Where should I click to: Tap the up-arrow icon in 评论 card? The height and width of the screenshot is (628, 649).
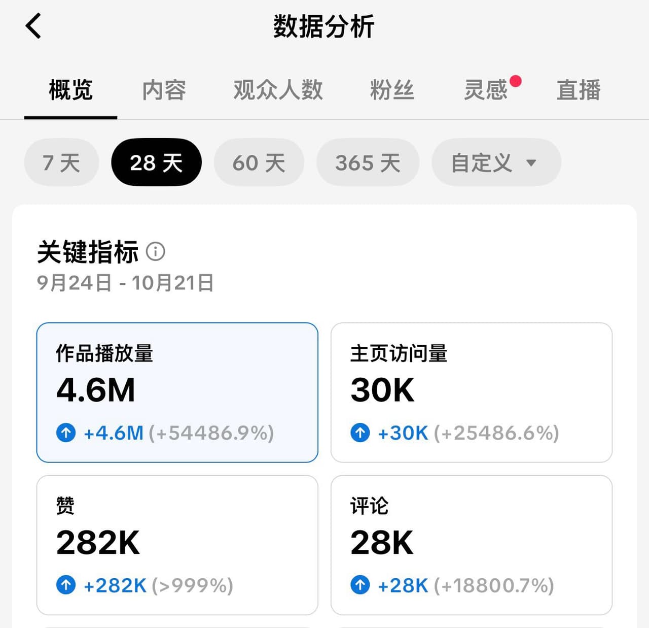coord(360,585)
